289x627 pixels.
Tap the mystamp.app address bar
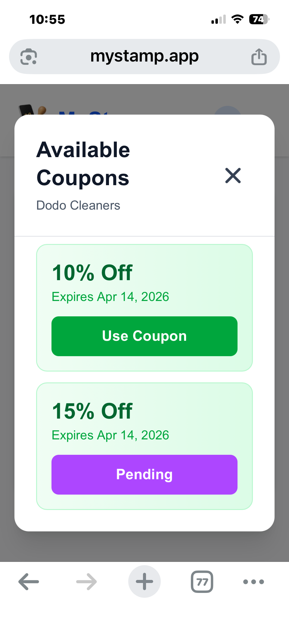coord(144,56)
